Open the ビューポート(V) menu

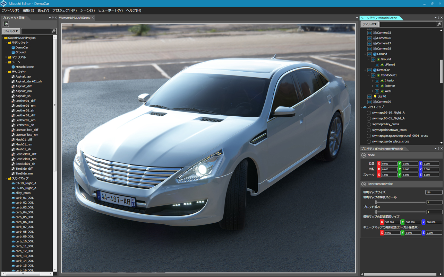pos(110,10)
